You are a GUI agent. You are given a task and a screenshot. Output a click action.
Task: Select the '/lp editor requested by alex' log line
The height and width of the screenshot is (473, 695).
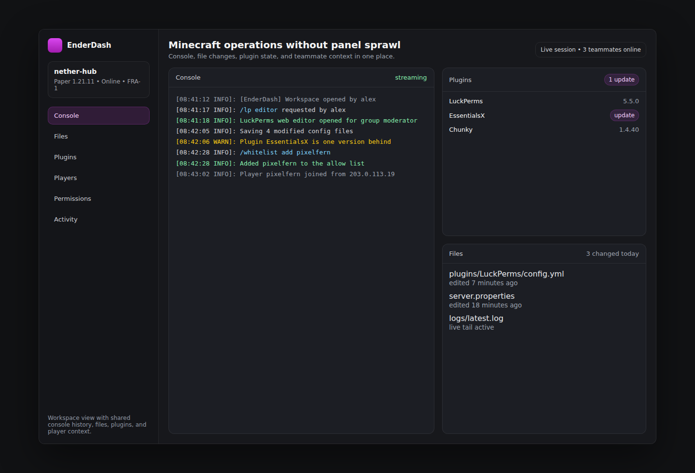coord(261,110)
